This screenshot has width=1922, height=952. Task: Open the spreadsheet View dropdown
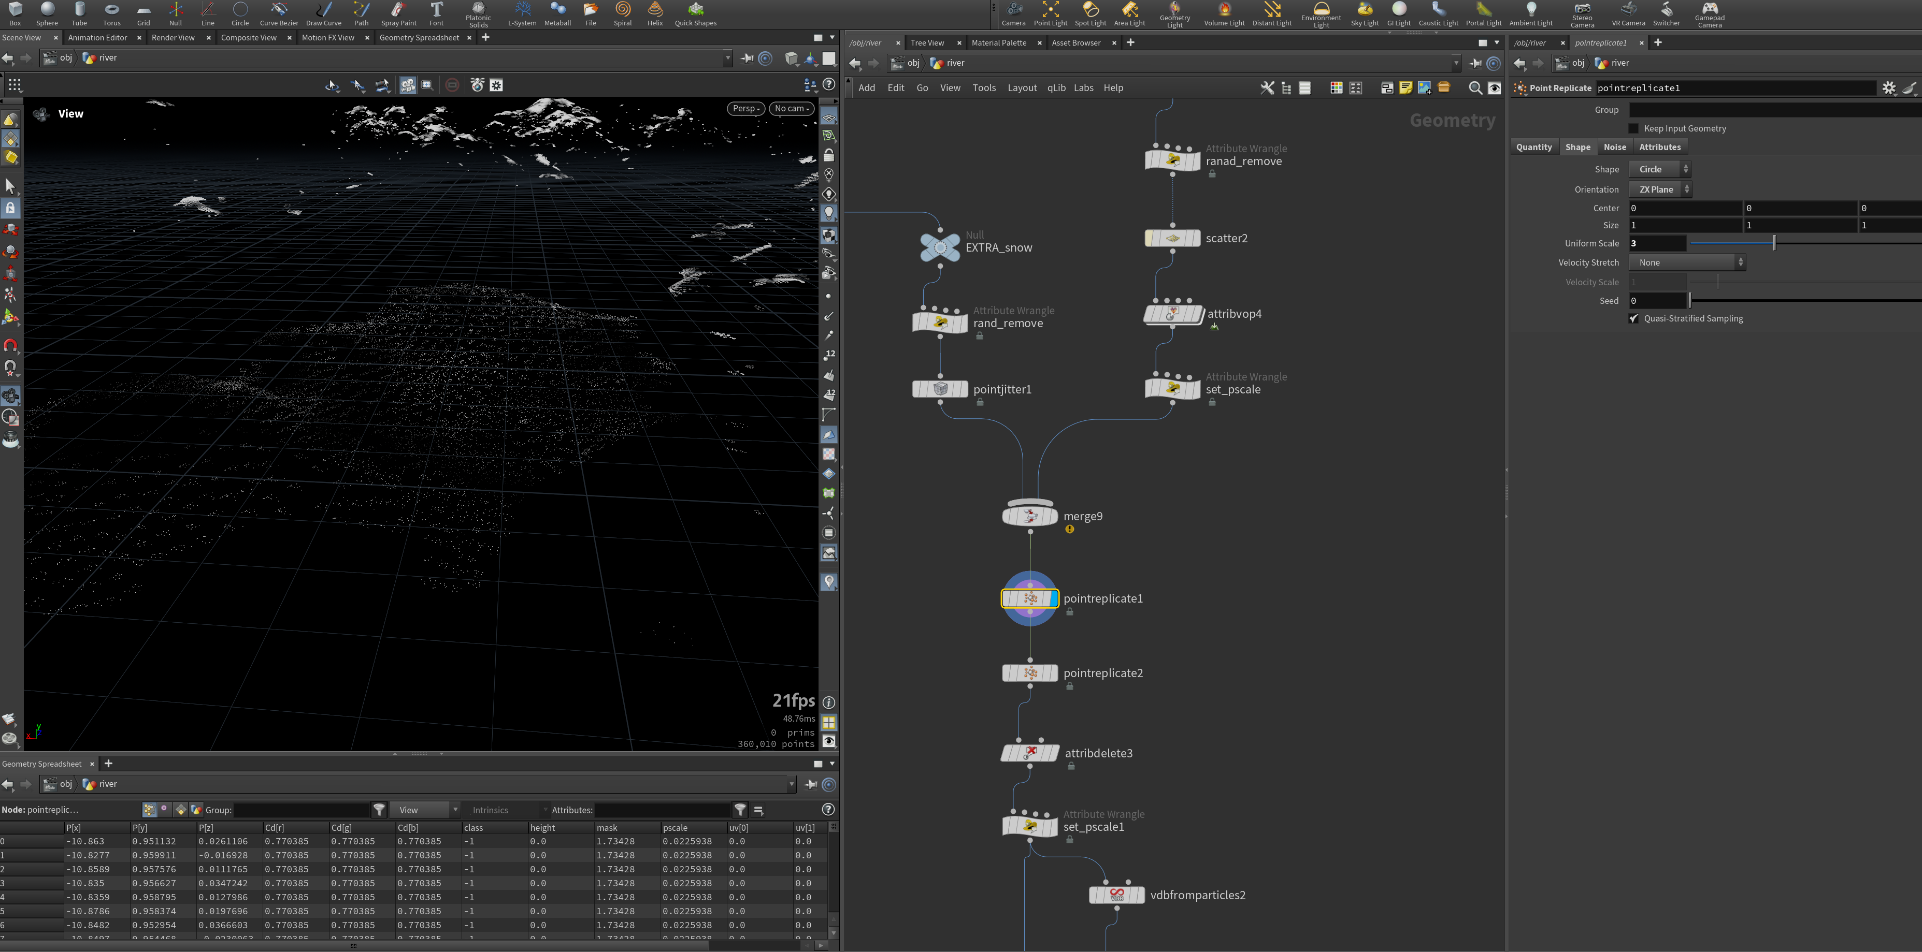[425, 810]
